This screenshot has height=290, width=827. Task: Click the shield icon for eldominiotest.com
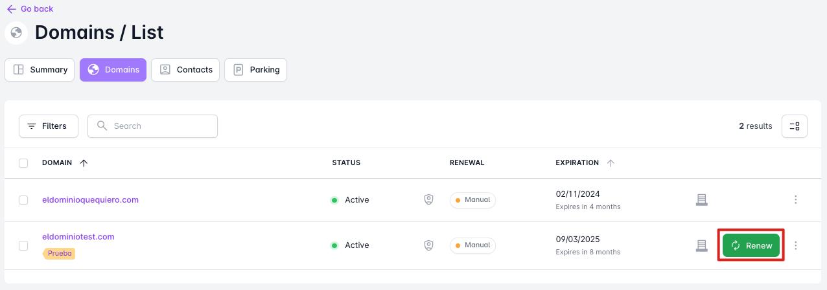(428, 245)
